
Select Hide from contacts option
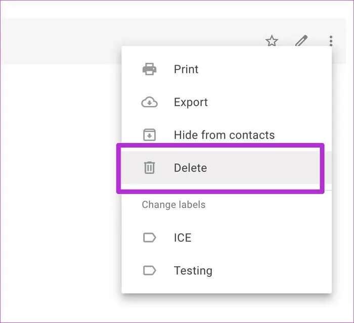coord(224,135)
